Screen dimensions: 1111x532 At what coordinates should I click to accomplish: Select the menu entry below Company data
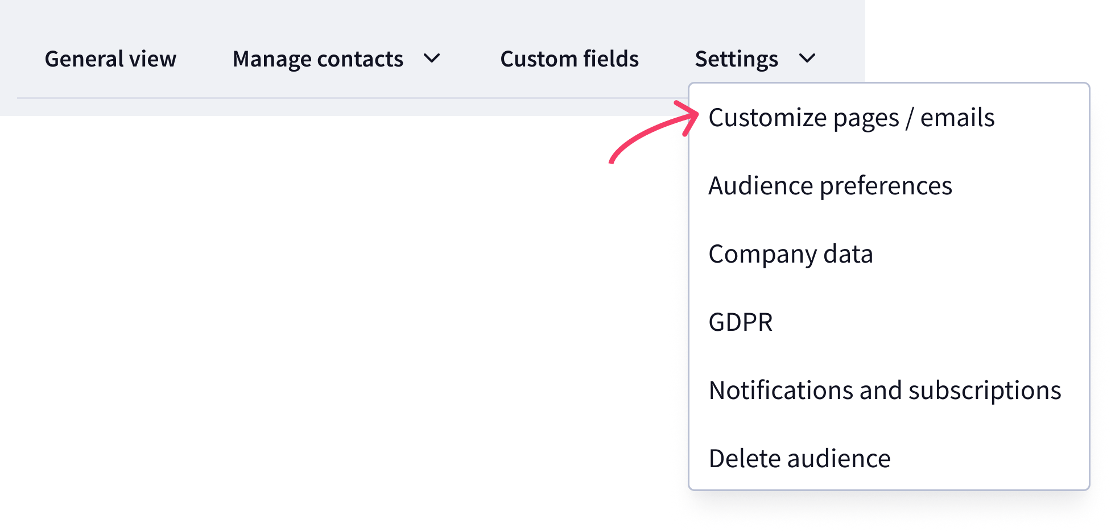point(741,322)
